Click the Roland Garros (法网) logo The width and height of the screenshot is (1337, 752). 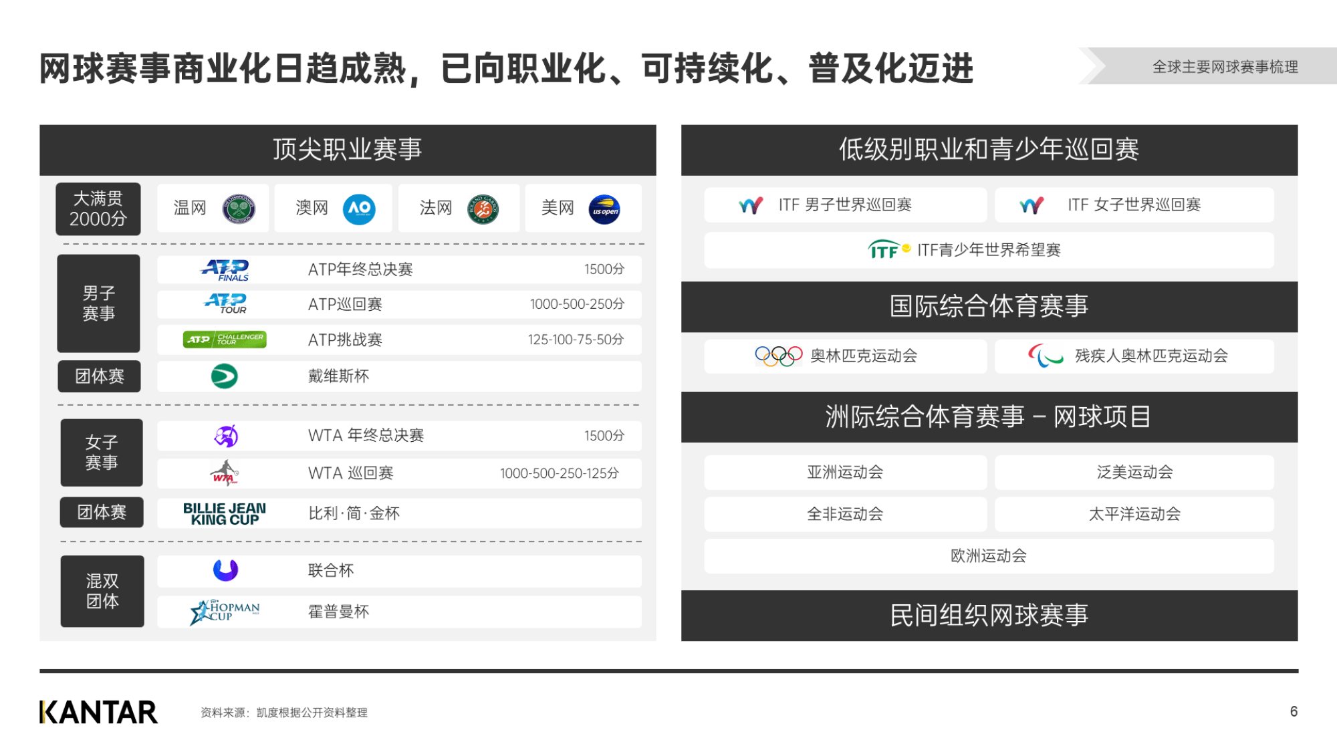point(483,208)
